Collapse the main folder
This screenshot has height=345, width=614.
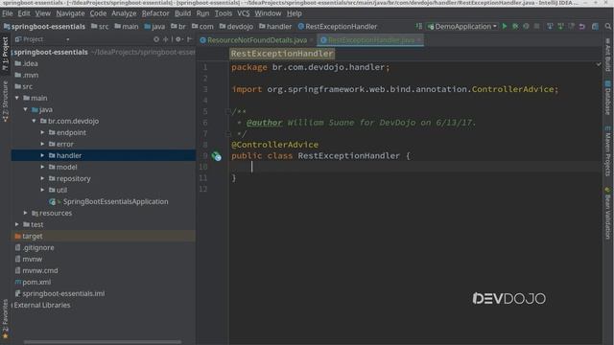point(17,98)
